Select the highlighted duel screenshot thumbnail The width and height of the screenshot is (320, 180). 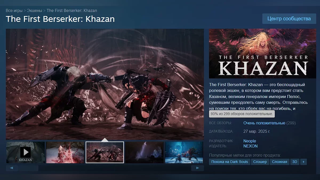[105, 152]
